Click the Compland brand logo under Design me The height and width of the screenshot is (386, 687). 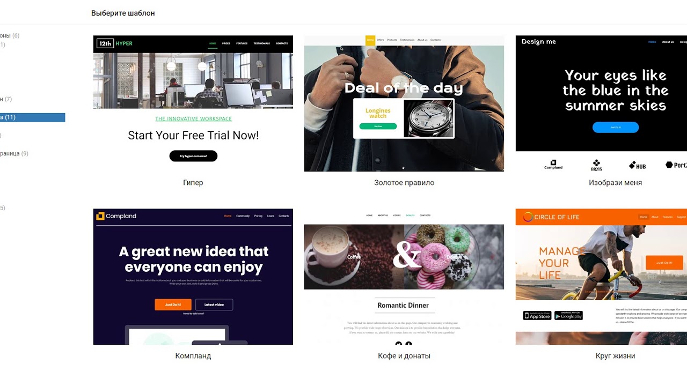point(553,165)
